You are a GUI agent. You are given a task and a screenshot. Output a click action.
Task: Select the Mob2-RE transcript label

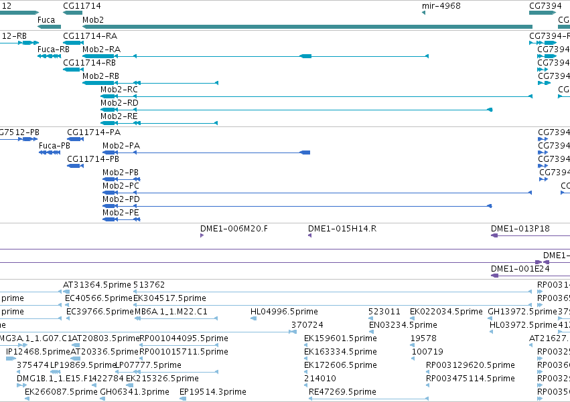[x=119, y=116]
